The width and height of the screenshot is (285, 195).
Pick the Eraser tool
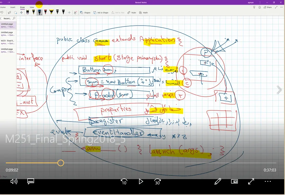click(x=28, y=12)
